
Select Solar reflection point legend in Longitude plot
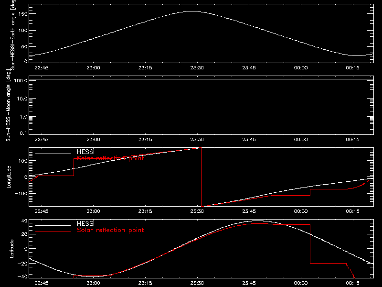click(x=110, y=158)
